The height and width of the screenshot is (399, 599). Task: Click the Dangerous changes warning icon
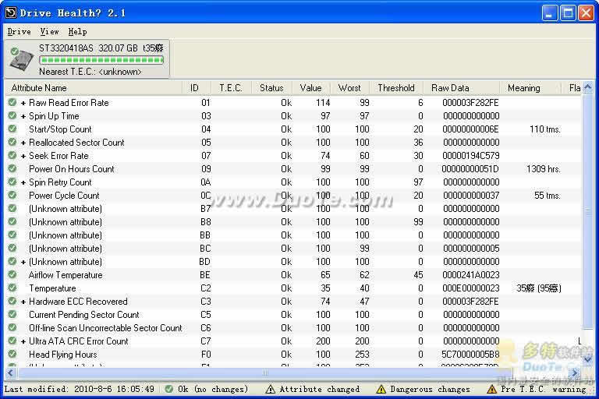pyautogui.click(x=381, y=389)
